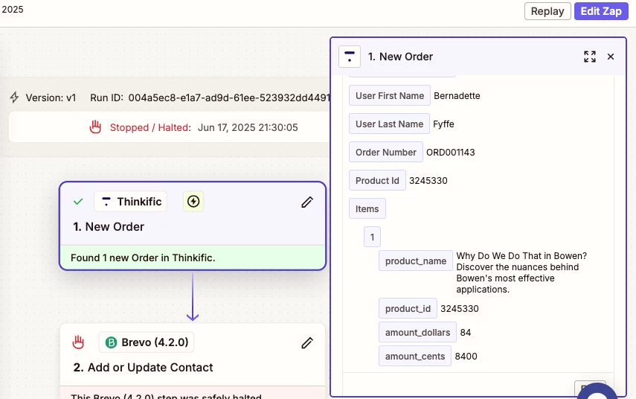Click the Replay button

pyautogui.click(x=547, y=11)
